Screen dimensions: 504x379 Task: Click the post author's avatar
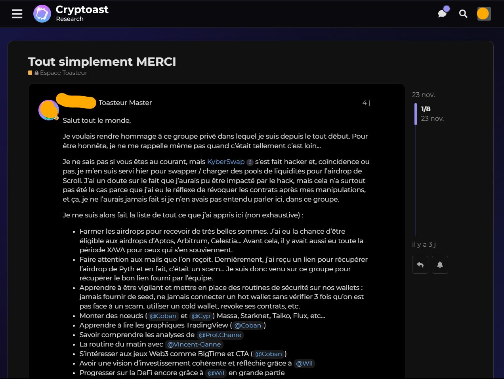click(x=48, y=110)
